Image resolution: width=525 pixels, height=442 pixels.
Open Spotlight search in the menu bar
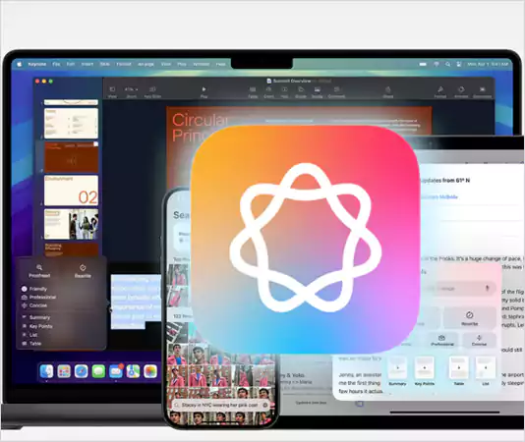pos(447,64)
